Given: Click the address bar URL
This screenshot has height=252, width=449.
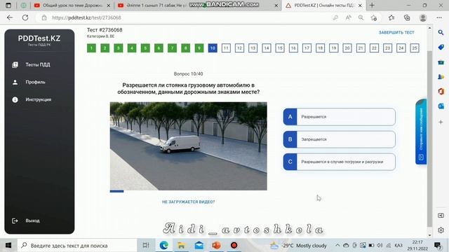Looking at the screenshot, I should coord(86,17).
